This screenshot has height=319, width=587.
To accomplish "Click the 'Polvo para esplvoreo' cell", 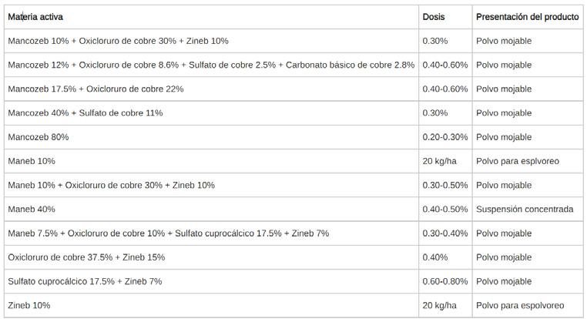I will 518,161.
